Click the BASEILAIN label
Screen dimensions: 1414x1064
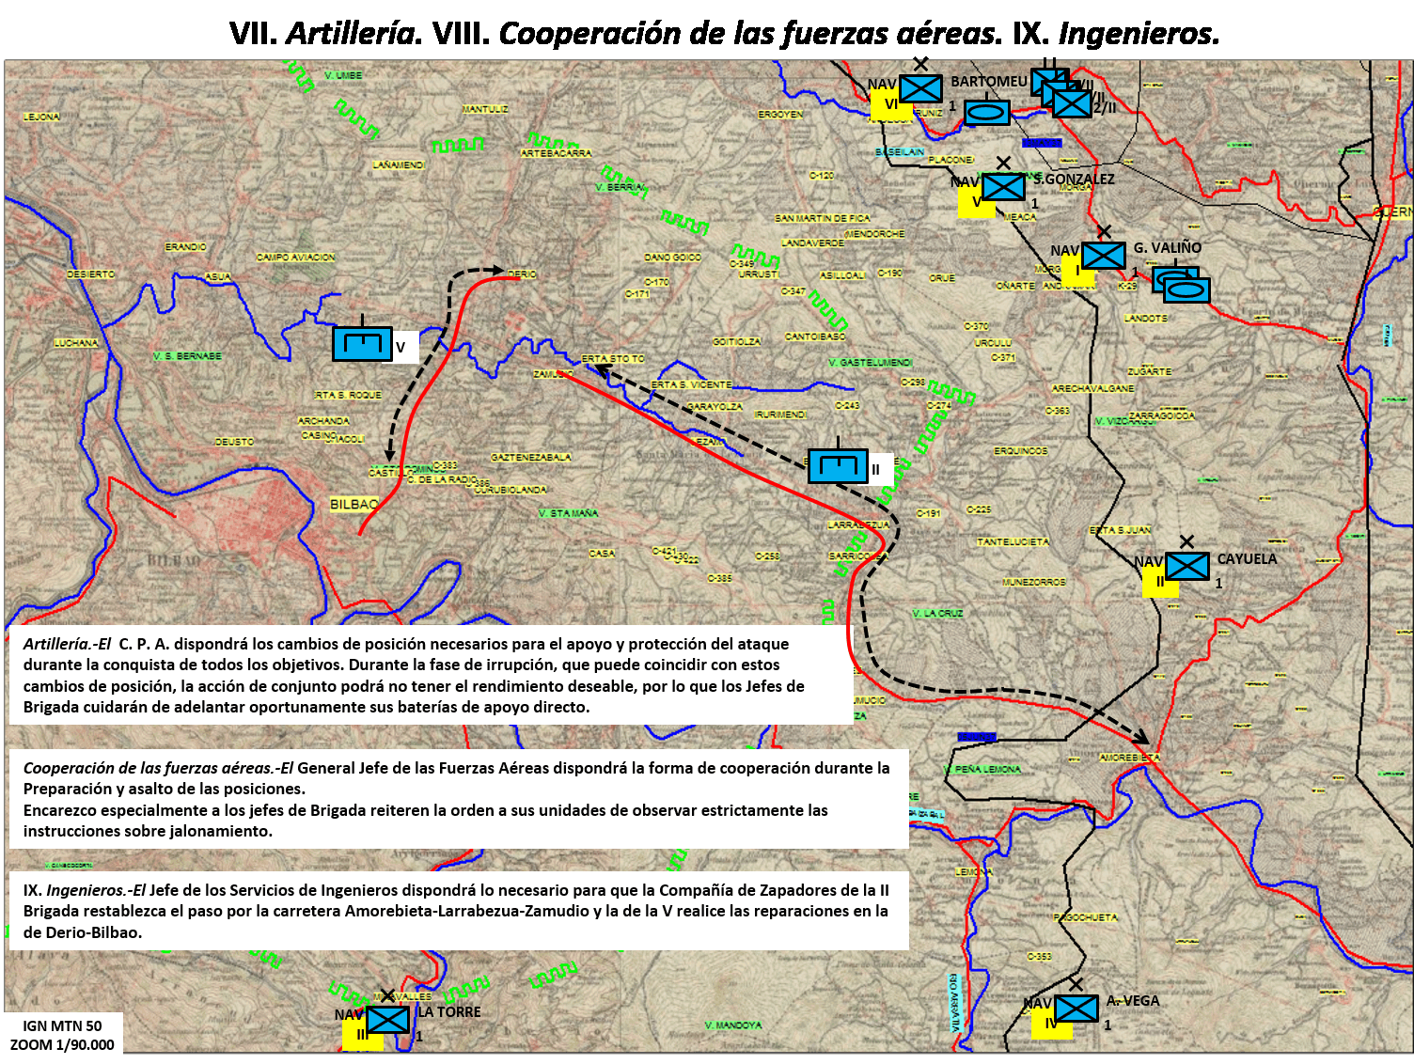[x=900, y=152]
